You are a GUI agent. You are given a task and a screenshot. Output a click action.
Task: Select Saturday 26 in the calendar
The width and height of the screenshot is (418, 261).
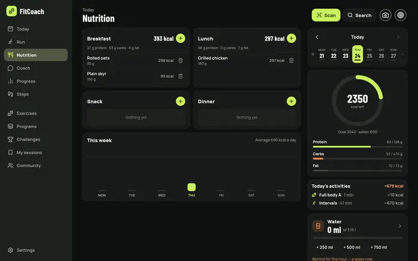pyautogui.click(x=382, y=54)
